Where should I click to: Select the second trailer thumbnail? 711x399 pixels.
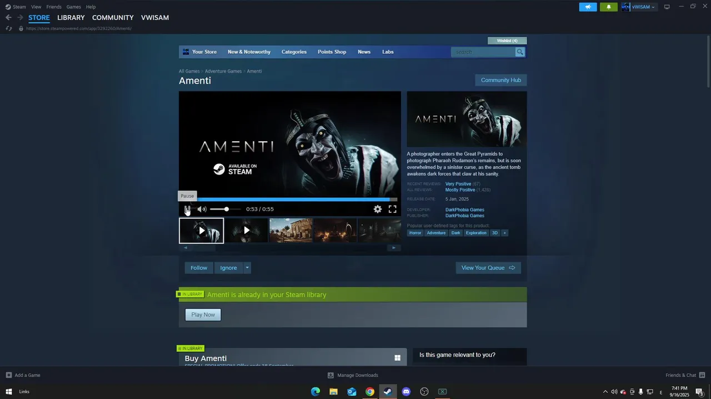(x=247, y=231)
